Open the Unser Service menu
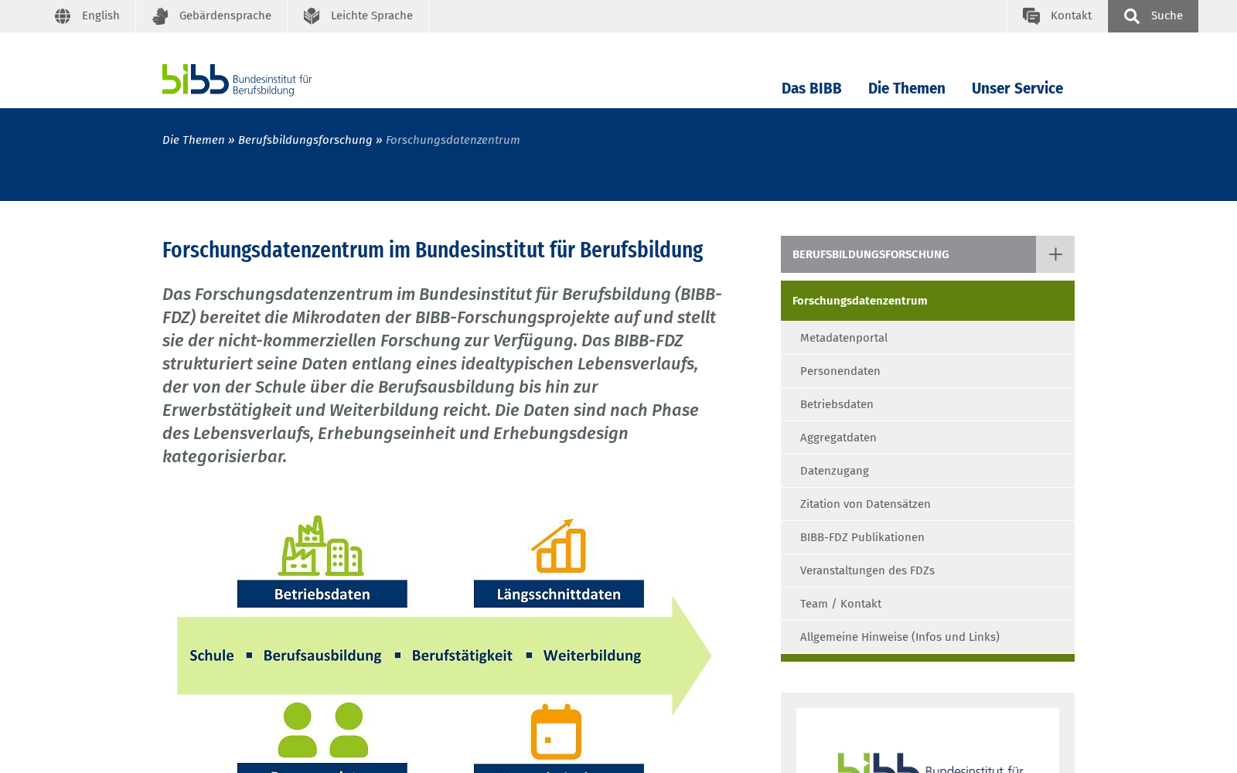This screenshot has width=1237, height=773. (x=1017, y=88)
